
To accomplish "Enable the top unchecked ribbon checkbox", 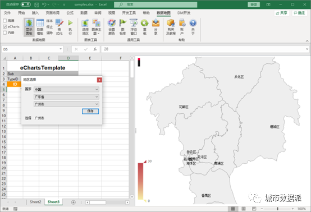I will 5,20.
